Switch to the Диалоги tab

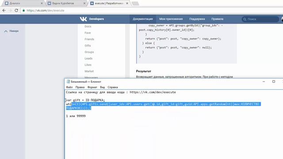coord(23,4)
